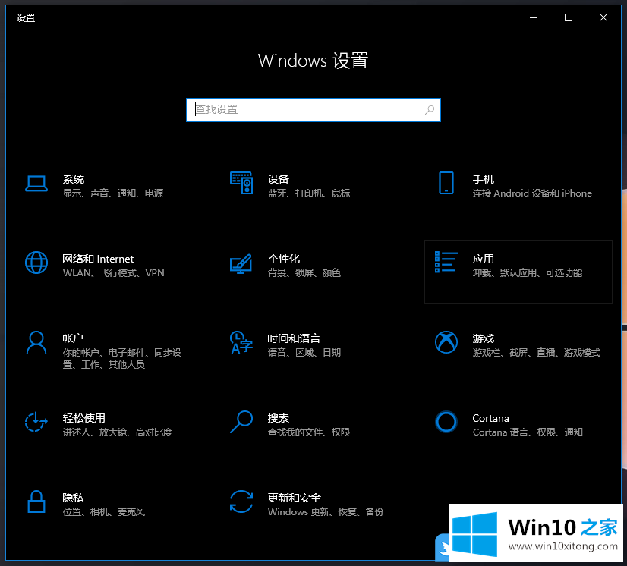
Task: Click the search magnifier in 查找设置 box
Action: click(x=430, y=109)
